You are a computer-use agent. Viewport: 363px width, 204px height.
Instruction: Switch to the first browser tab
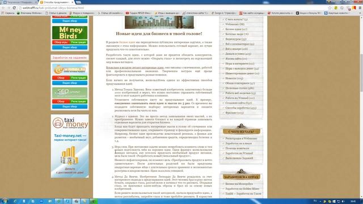pos(20,2)
